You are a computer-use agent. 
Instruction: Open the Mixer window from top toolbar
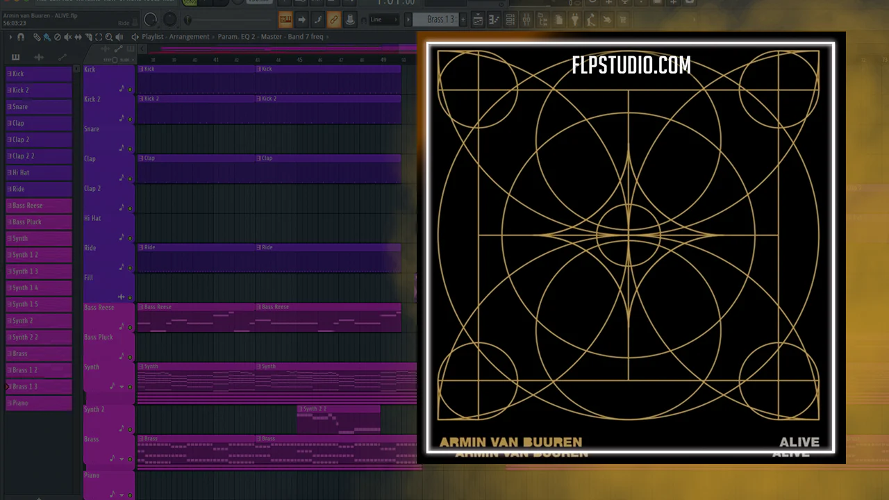click(526, 19)
